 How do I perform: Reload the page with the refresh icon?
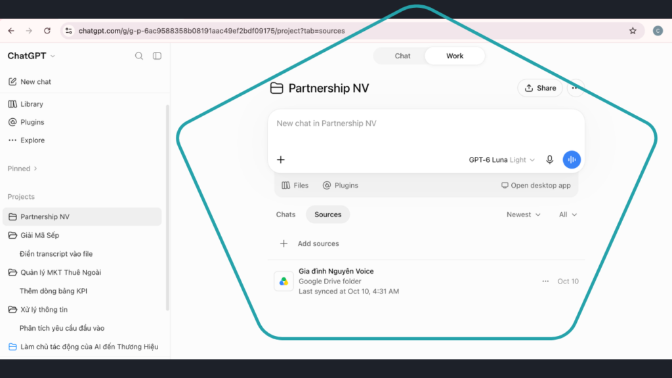click(47, 31)
